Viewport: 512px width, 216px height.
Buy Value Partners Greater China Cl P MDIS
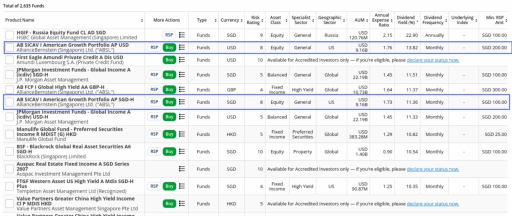pos(169,203)
